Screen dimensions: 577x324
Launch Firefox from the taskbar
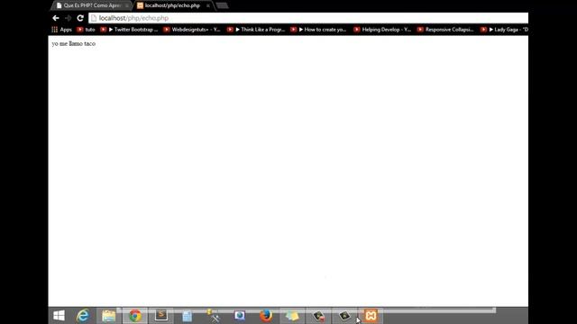(x=266, y=316)
